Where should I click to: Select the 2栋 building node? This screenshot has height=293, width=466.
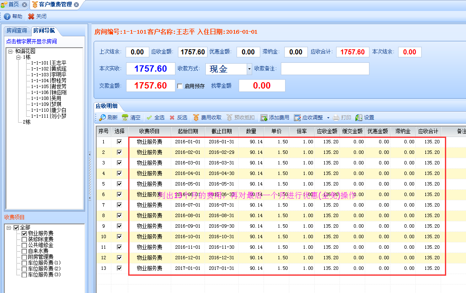[x=27, y=122]
